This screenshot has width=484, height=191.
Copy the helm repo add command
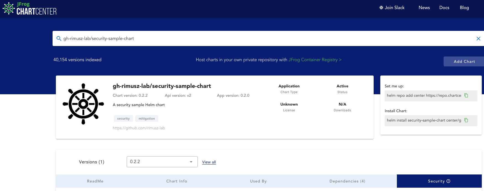[x=466, y=95]
